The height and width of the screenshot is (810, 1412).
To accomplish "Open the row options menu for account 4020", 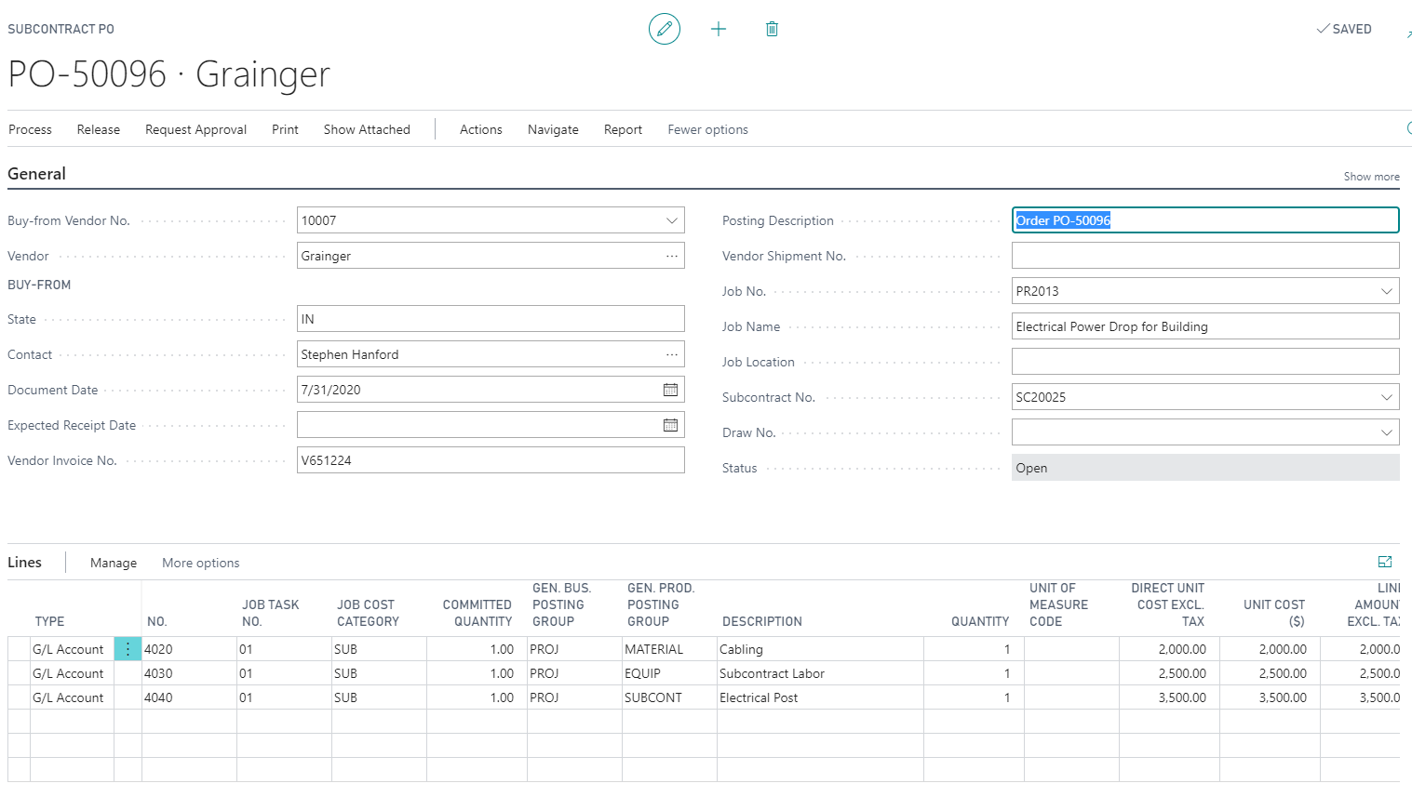I will pos(128,648).
